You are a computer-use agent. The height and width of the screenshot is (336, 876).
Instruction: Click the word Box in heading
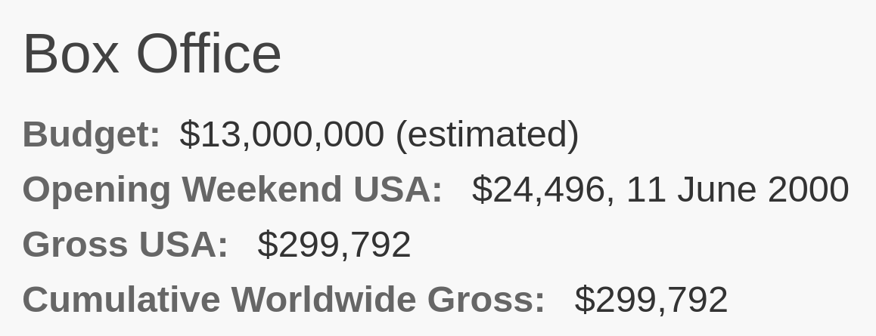[x=71, y=54]
